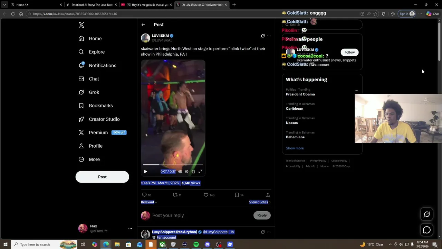Screen dimensions: 442x249
Task: Click the x.com address bar URL
Action: click(75, 14)
